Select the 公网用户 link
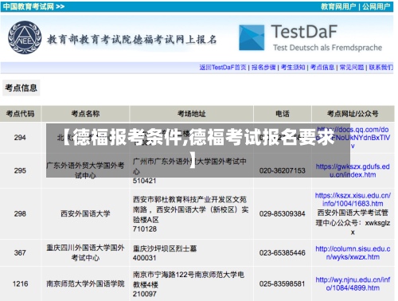The image size is (398, 301). (x=376, y=6)
